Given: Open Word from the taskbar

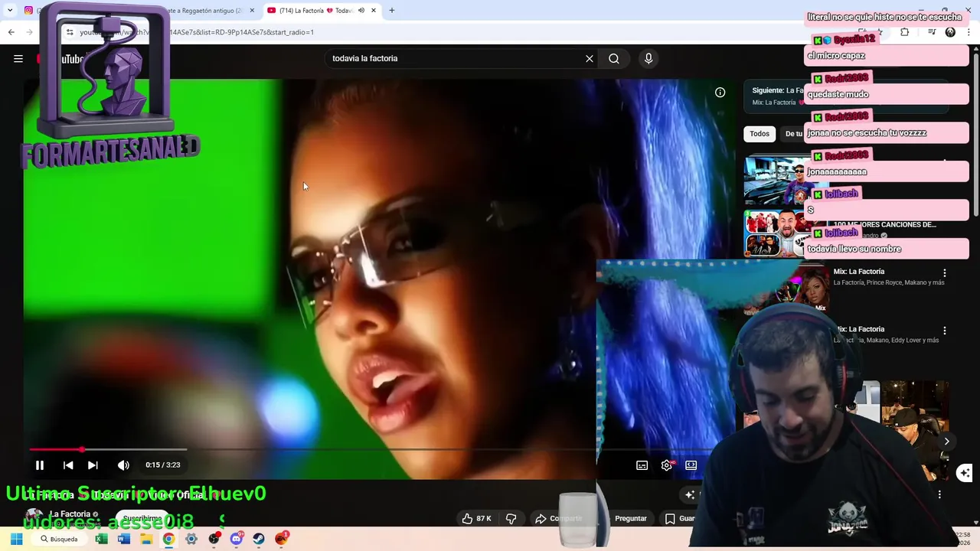Looking at the screenshot, I should 124,539.
